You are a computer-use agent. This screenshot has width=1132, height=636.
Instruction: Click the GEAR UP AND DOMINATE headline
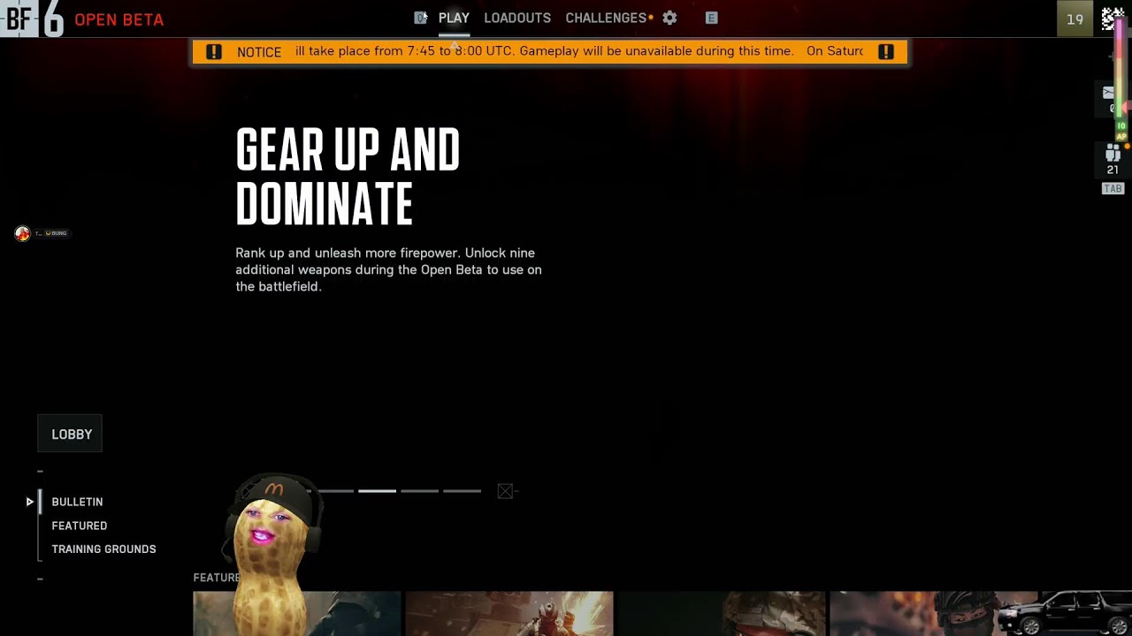348,177
